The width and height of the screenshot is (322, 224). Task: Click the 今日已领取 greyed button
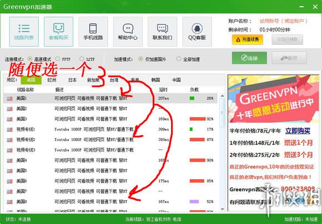[x=287, y=39]
